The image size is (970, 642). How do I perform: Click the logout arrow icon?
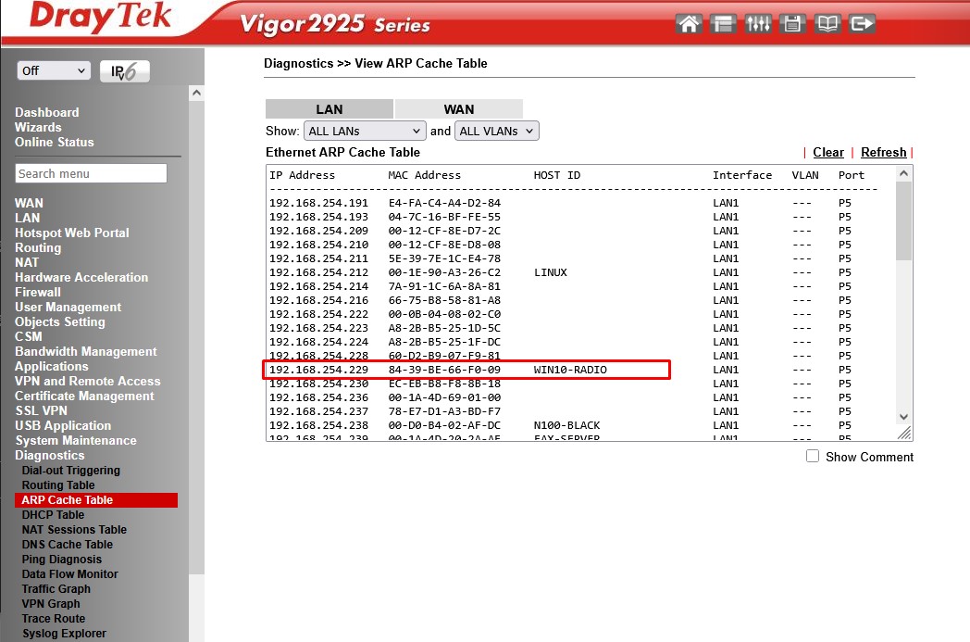pos(862,24)
